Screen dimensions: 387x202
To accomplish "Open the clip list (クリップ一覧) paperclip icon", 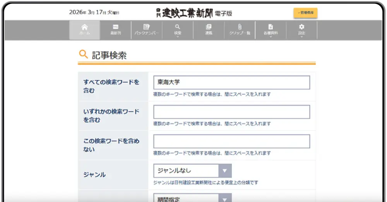I will point(240,27).
